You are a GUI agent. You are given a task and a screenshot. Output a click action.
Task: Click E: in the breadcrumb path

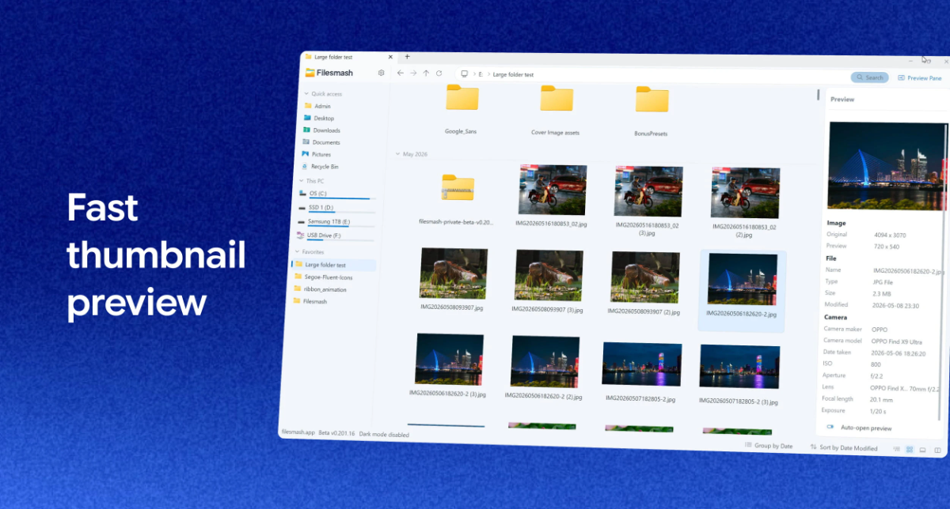481,74
